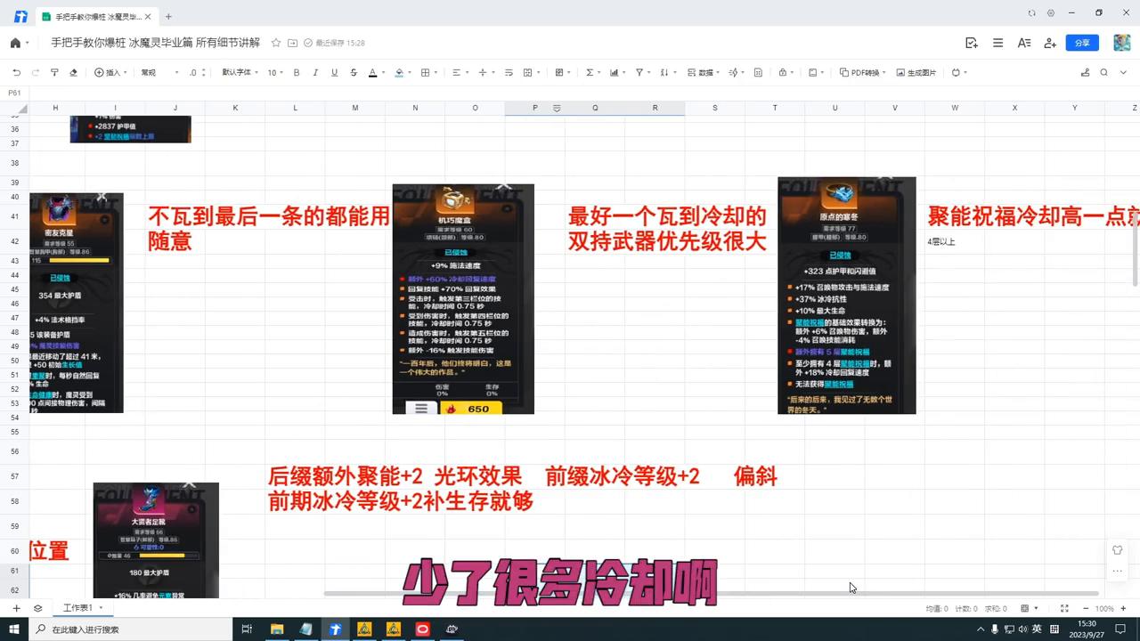
Task: Toggle Italic formatting
Action: pyautogui.click(x=314, y=72)
